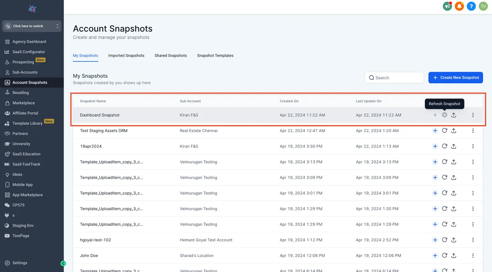Image resolution: width=492 pixels, height=272 pixels.
Task: Refresh the hgoyal-test-102 snapshot
Action: pyautogui.click(x=444, y=240)
